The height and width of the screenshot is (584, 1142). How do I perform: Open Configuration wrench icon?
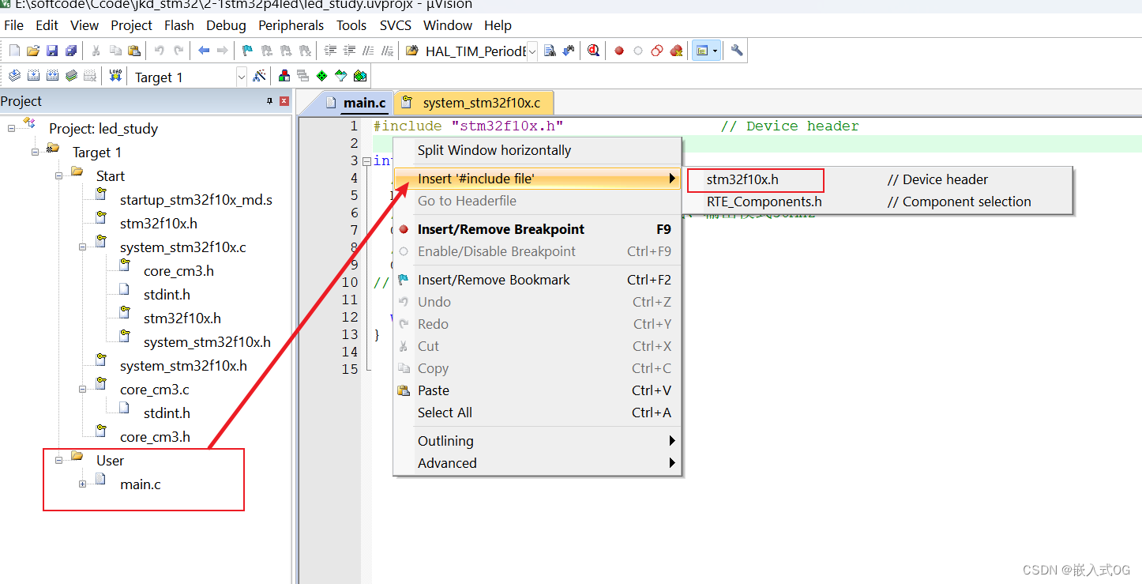(x=737, y=51)
